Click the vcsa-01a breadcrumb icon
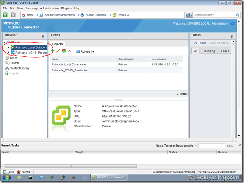Viewport: 244px width, 183px height. pos(114,15)
